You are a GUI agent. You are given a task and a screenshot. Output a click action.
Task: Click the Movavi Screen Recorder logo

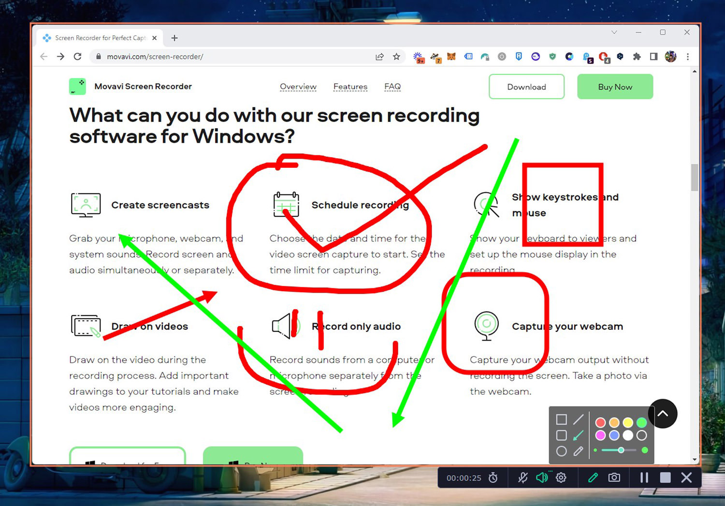click(x=77, y=87)
